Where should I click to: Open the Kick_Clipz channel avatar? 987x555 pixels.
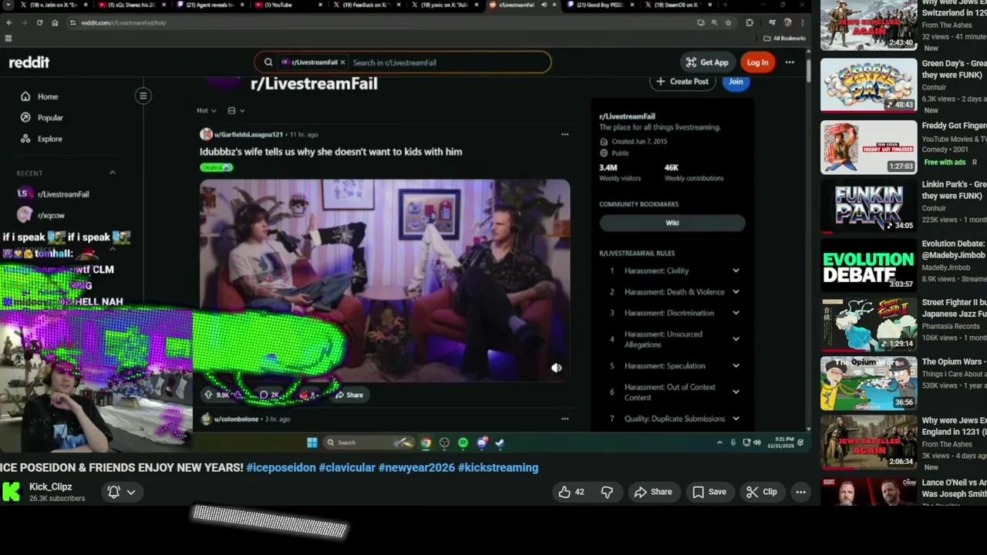coord(11,492)
